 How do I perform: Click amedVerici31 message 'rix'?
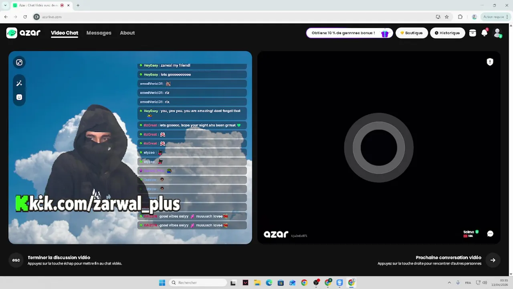[167, 102]
